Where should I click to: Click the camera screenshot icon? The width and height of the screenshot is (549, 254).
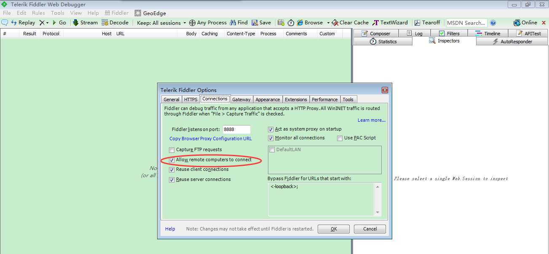tap(281, 23)
